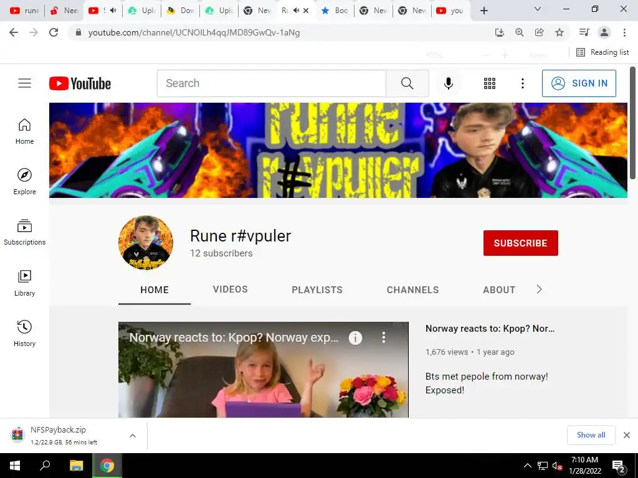
Task: Open the YouTube apps grid icon
Action: point(490,83)
